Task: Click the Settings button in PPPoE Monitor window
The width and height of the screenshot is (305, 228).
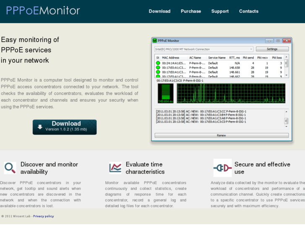Action: 272,49
